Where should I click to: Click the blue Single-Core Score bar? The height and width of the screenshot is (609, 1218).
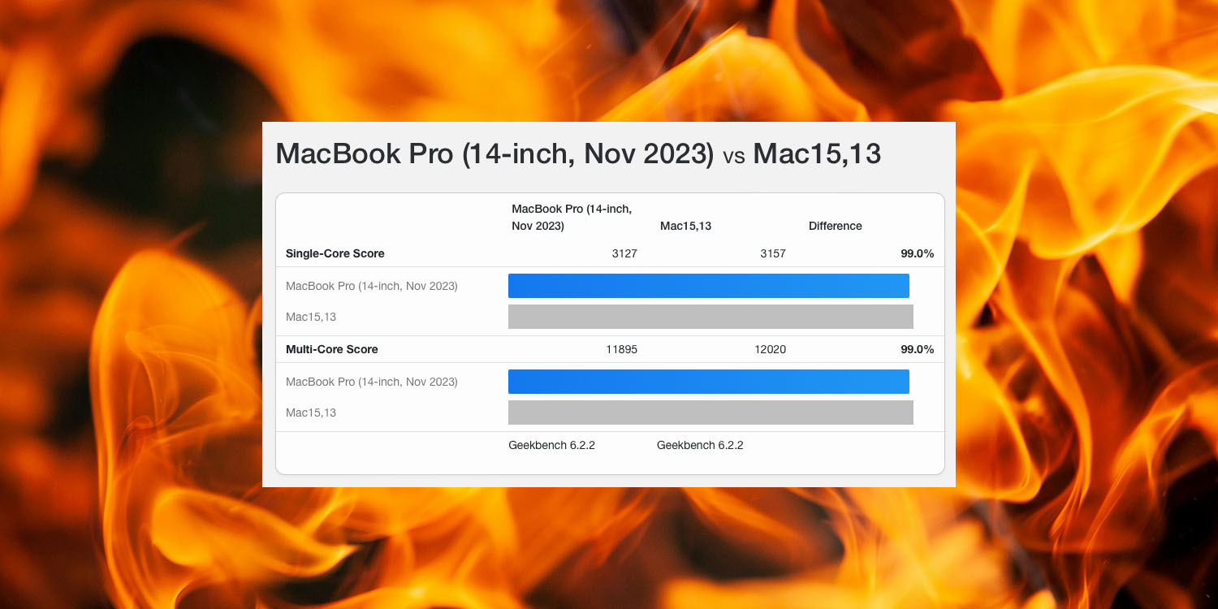706,285
